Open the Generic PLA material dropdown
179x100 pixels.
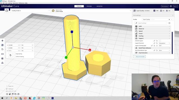[x=91, y=11]
